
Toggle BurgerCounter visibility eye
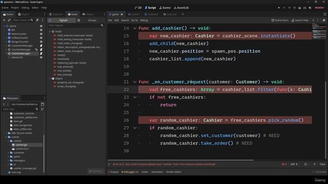point(41,42)
